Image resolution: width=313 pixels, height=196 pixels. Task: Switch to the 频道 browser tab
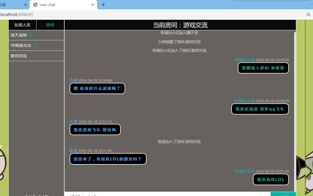[x=8, y=4]
